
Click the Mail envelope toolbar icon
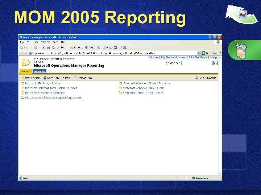pyautogui.click(x=104, y=48)
